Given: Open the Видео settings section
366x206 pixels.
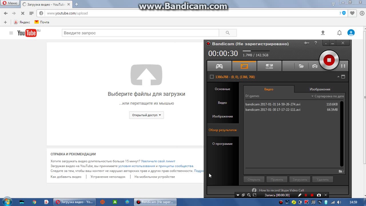Looking at the screenshot, I should pos(222,103).
